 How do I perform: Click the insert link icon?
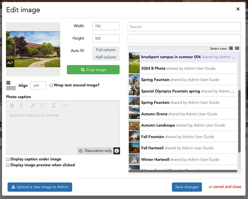33,106
